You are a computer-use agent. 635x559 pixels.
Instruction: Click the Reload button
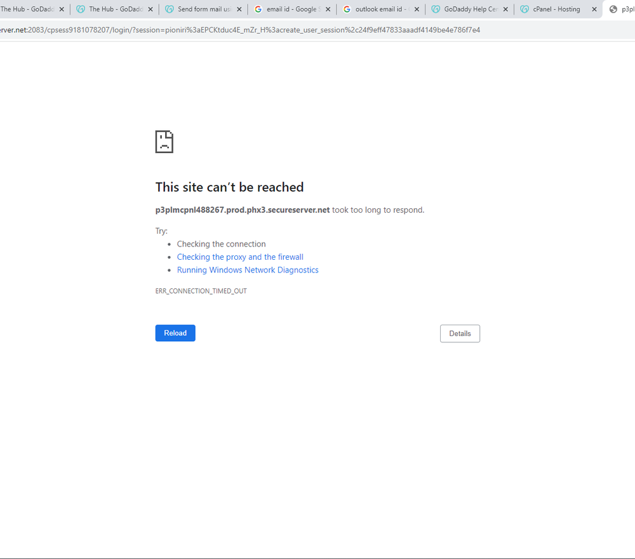pyautogui.click(x=175, y=333)
